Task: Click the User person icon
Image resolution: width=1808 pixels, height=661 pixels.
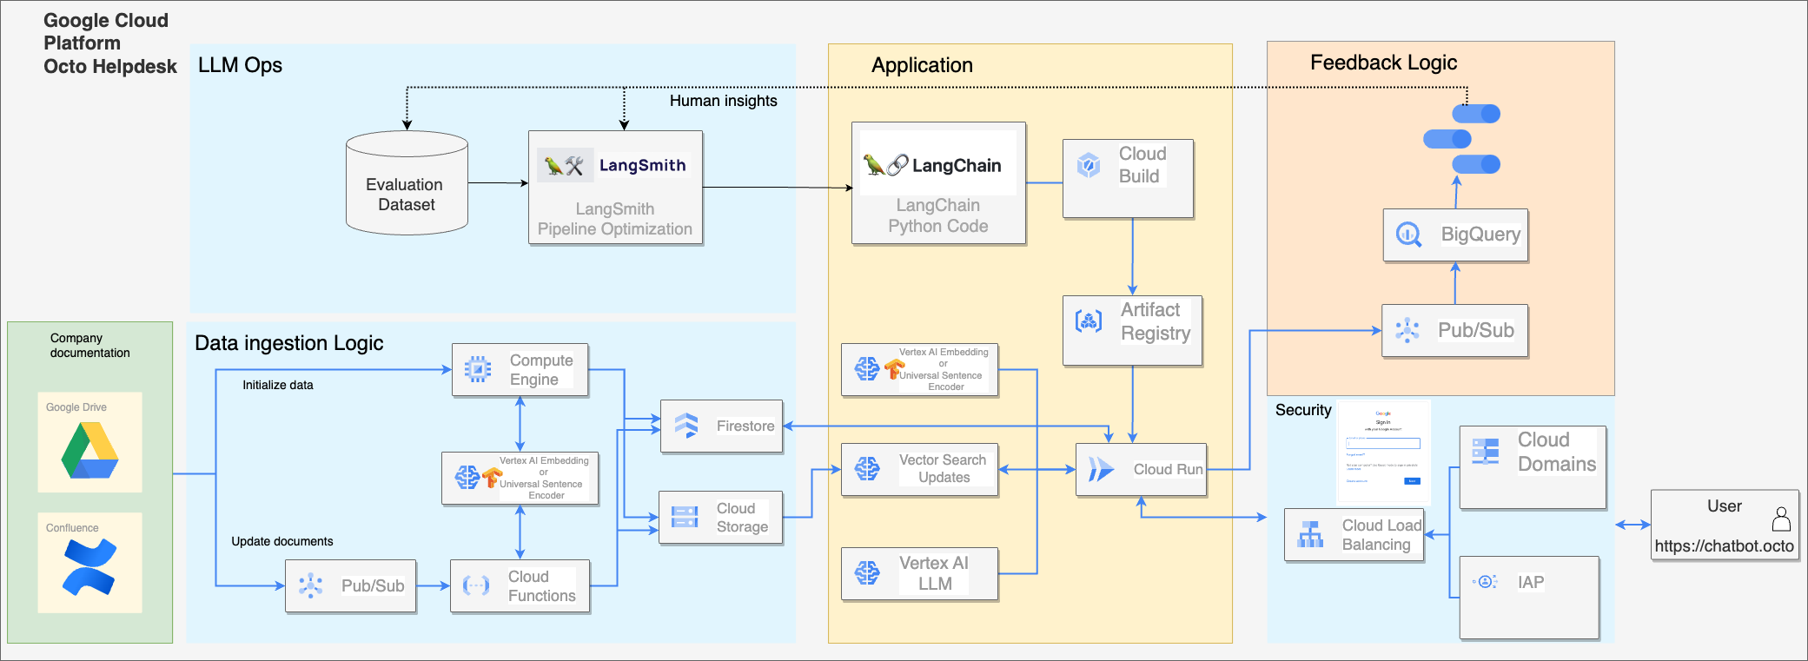Action: pos(1781,519)
